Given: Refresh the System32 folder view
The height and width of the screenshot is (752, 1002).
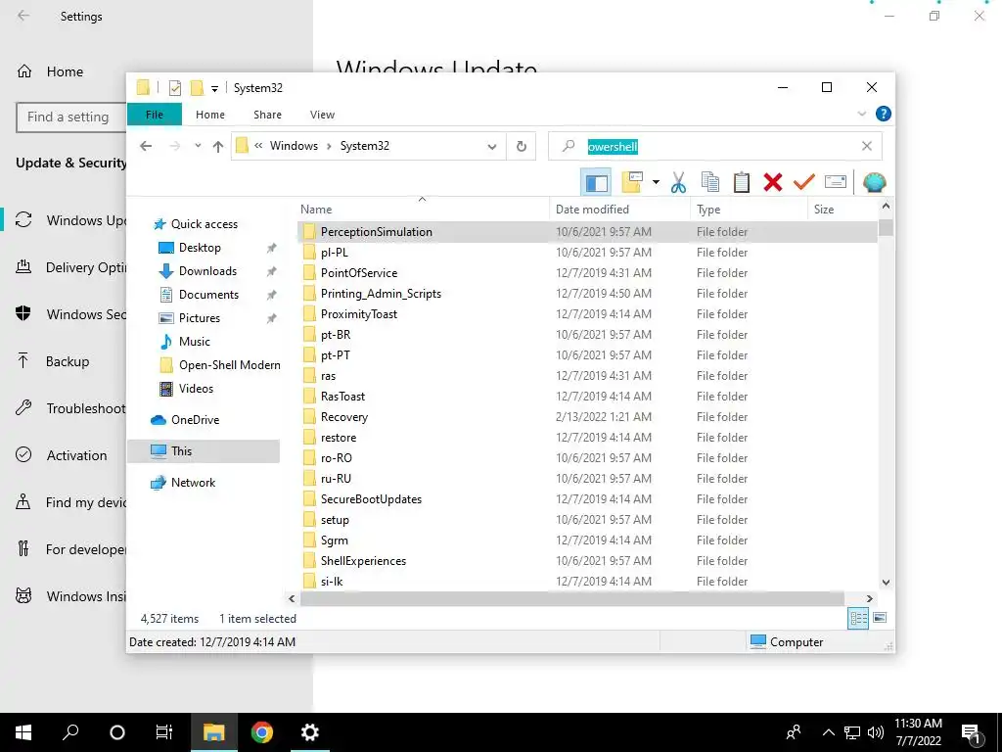Looking at the screenshot, I should click(x=522, y=147).
